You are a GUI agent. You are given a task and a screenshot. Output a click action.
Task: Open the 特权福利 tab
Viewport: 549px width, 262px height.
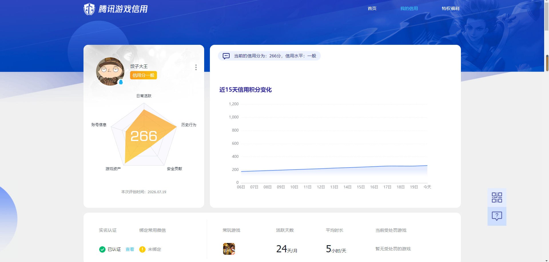(x=451, y=9)
